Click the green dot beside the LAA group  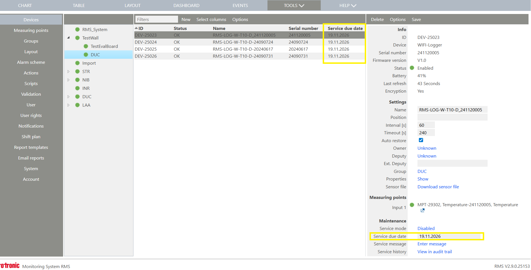click(x=77, y=105)
